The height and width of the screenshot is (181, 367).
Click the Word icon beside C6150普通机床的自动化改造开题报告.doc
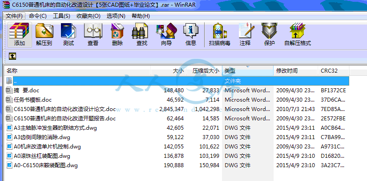pos(9,118)
